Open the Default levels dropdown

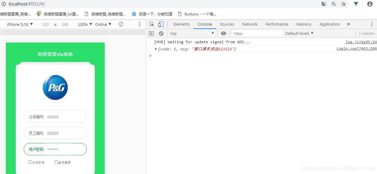(299, 33)
